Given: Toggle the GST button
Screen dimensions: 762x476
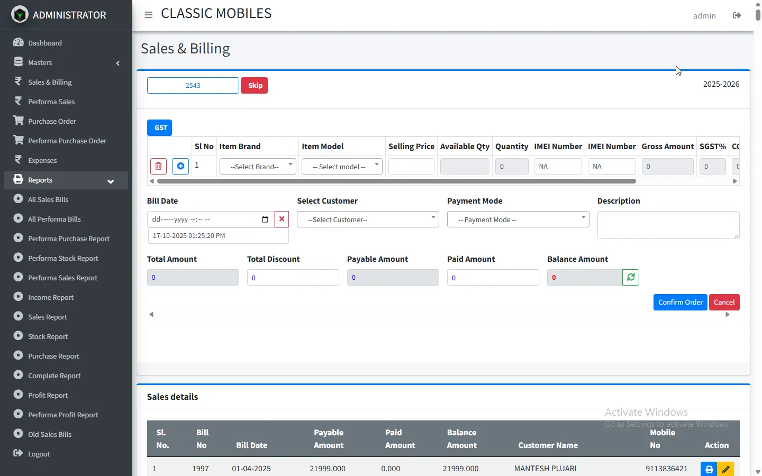Looking at the screenshot, I should pyautogui.click(x=160, y=127).
